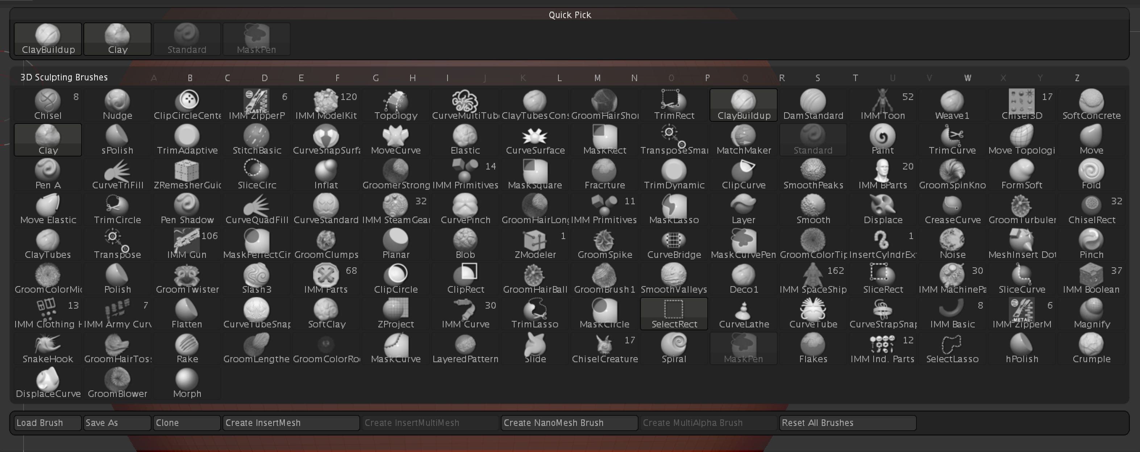Screen dimensions: 1140x452
Task: Filter brushes by letter S
Action: pyautogui.click(x=818, y=78)
